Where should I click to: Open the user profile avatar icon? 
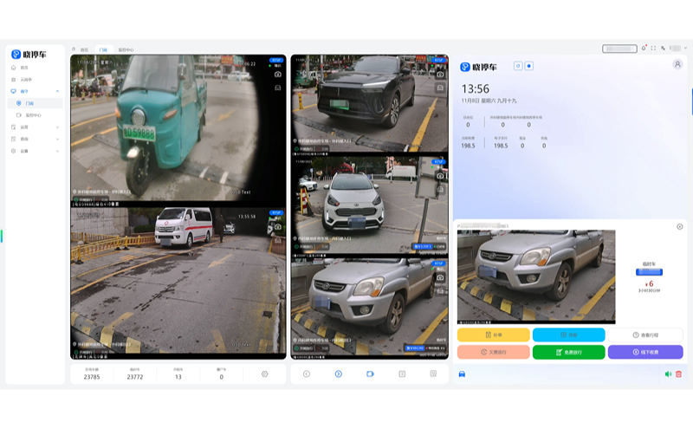tap(677, 65)
